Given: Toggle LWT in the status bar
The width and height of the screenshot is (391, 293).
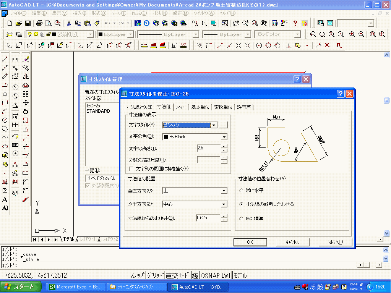Looking at the screenshot, I should 226,275.
